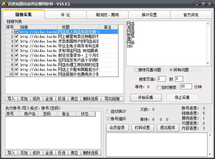This screenshot has height=159, width=215.
Task: Click 修改 under the account list
Action: coord(37,153)
